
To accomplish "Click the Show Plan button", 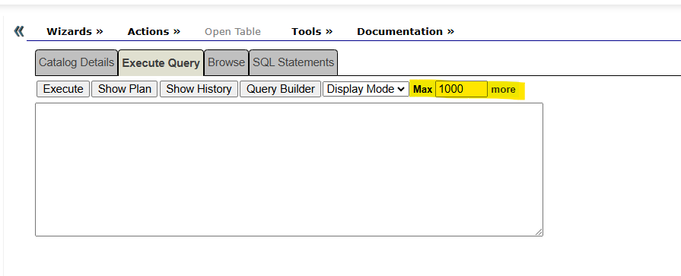I will coord(124,89).
